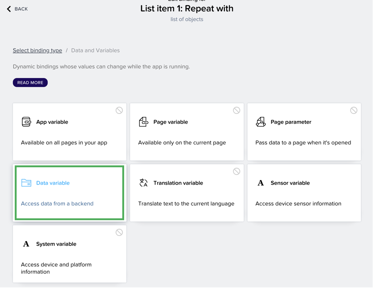Click disabled indicator on System variable card
This screenshot has height=288, width=373.
click(119, 232)
